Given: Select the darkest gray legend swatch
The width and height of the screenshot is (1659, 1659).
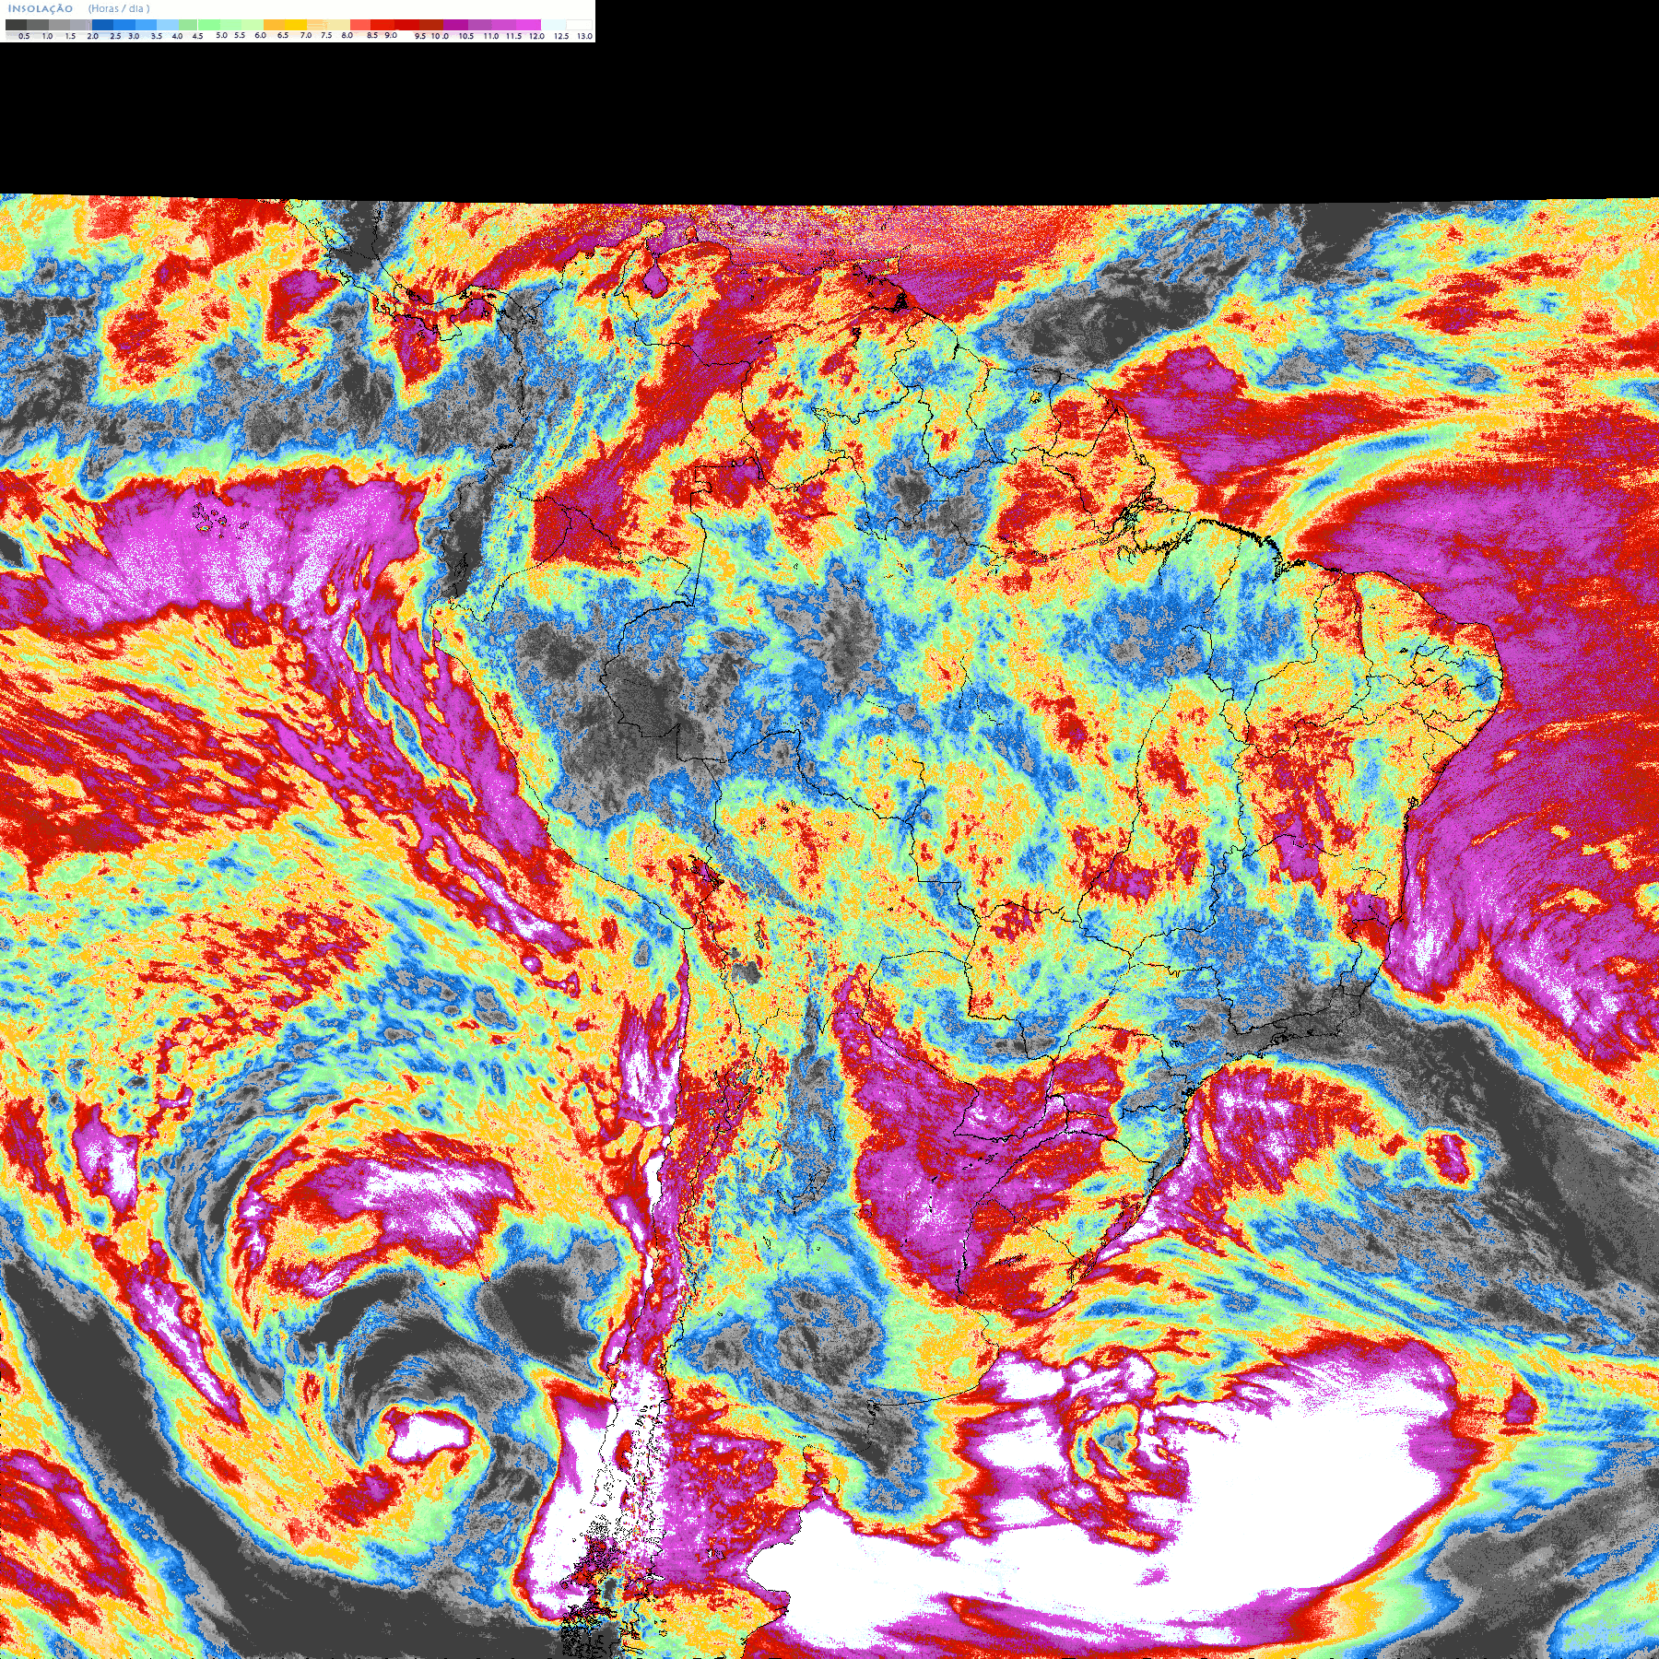Looking at the screenshot, I should tap(16, 25).
